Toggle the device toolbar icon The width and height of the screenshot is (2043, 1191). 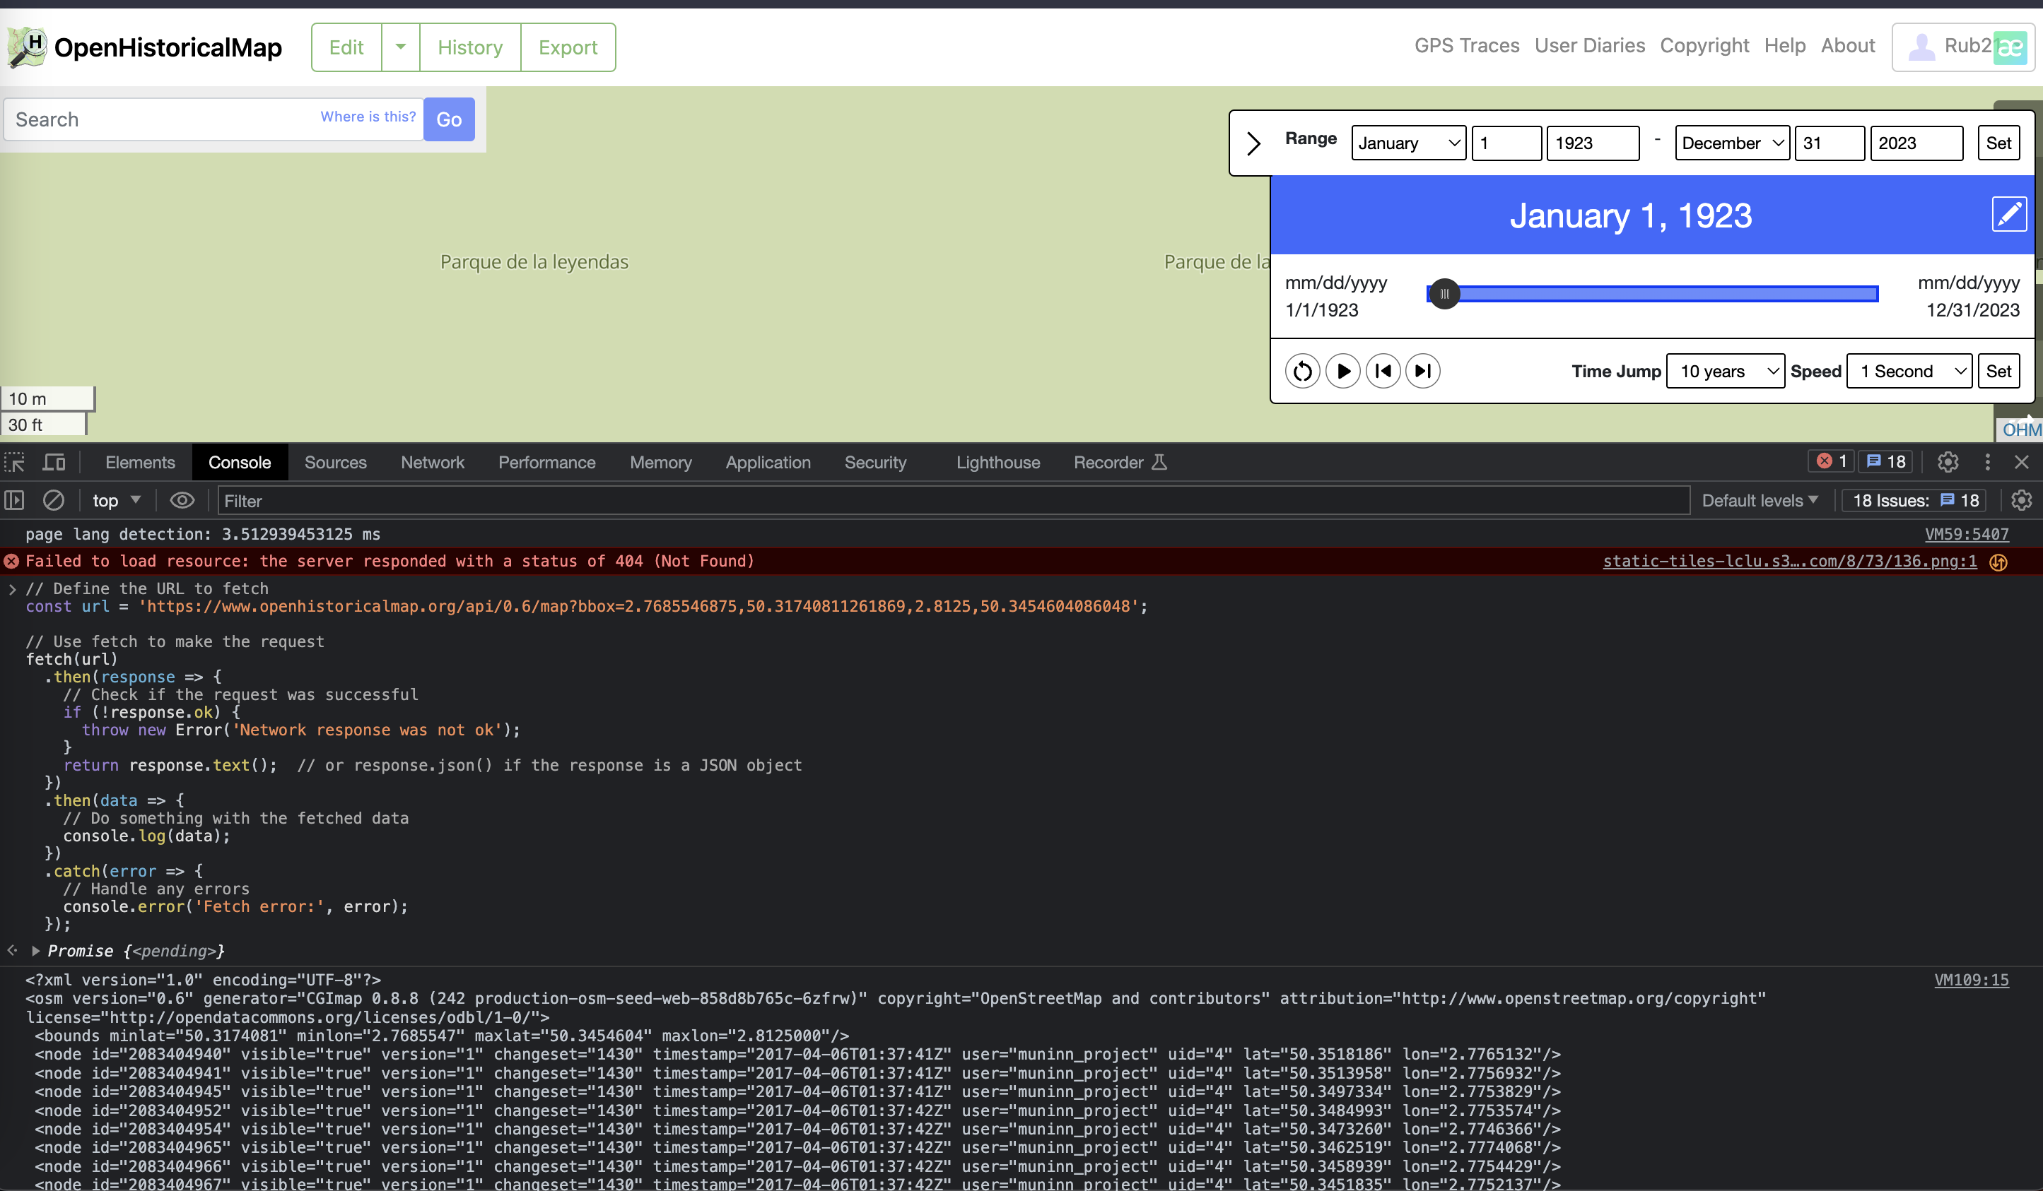point(54,462)
